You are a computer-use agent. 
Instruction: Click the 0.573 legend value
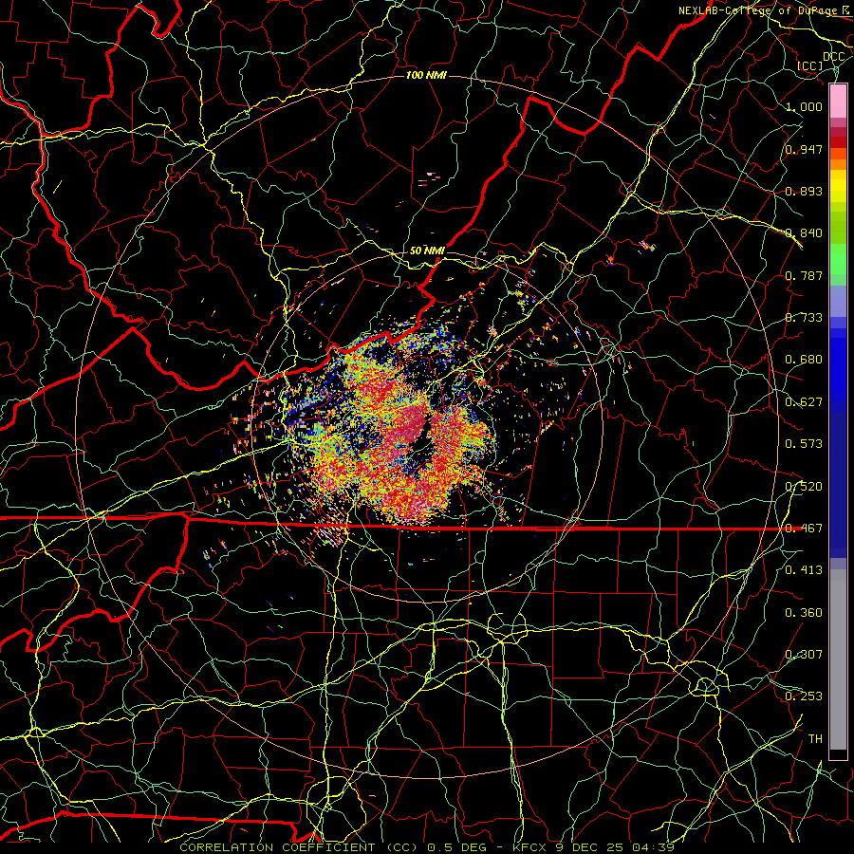pos(804,444)
